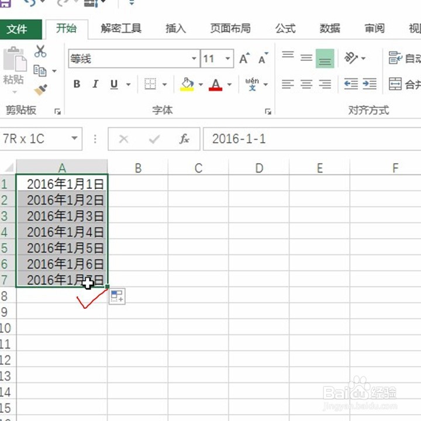The height and width of the screenshot is (421, 421).
Task: Switch to the 页面布局 tab
Action: click(x=230, y=29)
